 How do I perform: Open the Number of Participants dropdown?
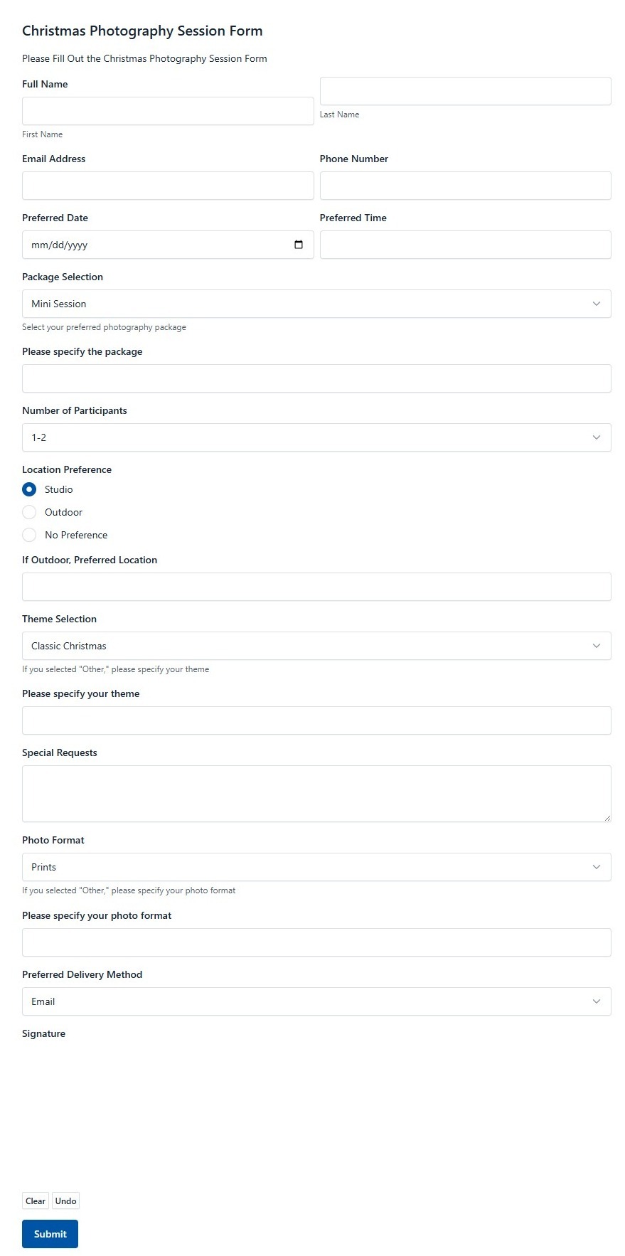[316, 437]
